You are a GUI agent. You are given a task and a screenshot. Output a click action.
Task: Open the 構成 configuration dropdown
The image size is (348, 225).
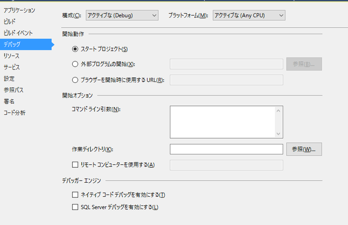pyautogui.click(x=122, y=15)
